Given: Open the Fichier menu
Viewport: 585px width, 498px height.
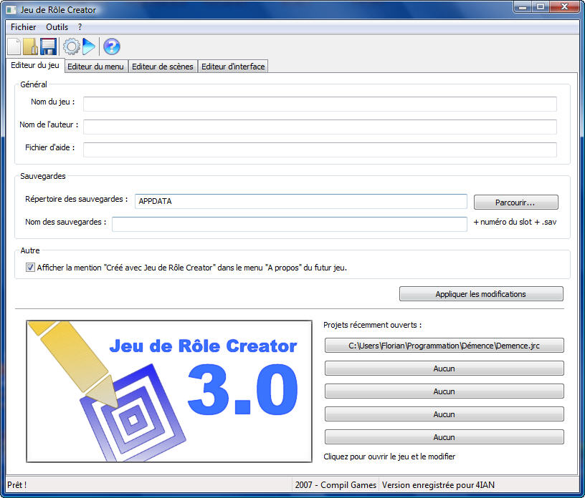Looking at the screenshot, I should coord(23,27).
